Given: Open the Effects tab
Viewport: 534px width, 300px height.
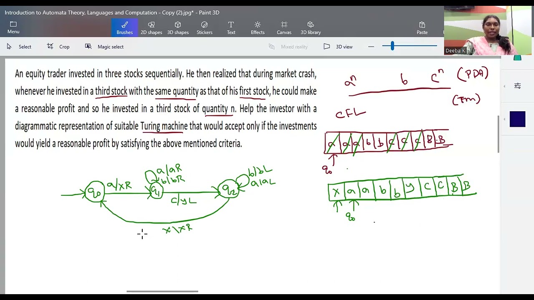Looking at the screenshot, I should (257, 28).
